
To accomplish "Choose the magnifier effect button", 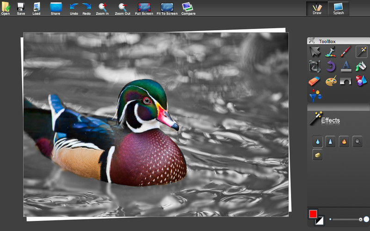I will (358, 142).
